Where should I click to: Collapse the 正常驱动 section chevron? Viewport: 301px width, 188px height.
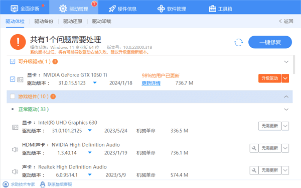(286, 110)
